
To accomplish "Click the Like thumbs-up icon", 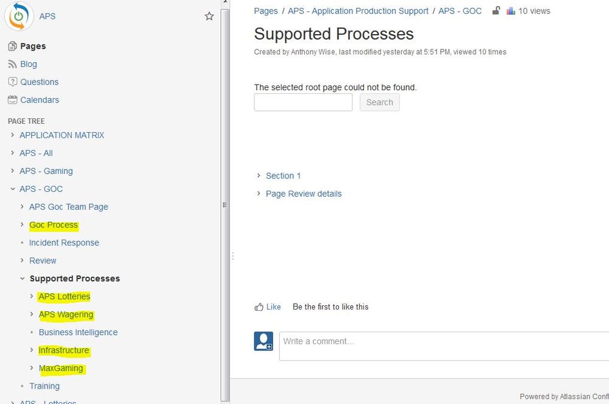I will pyautogui.click(x=259, y=307).
